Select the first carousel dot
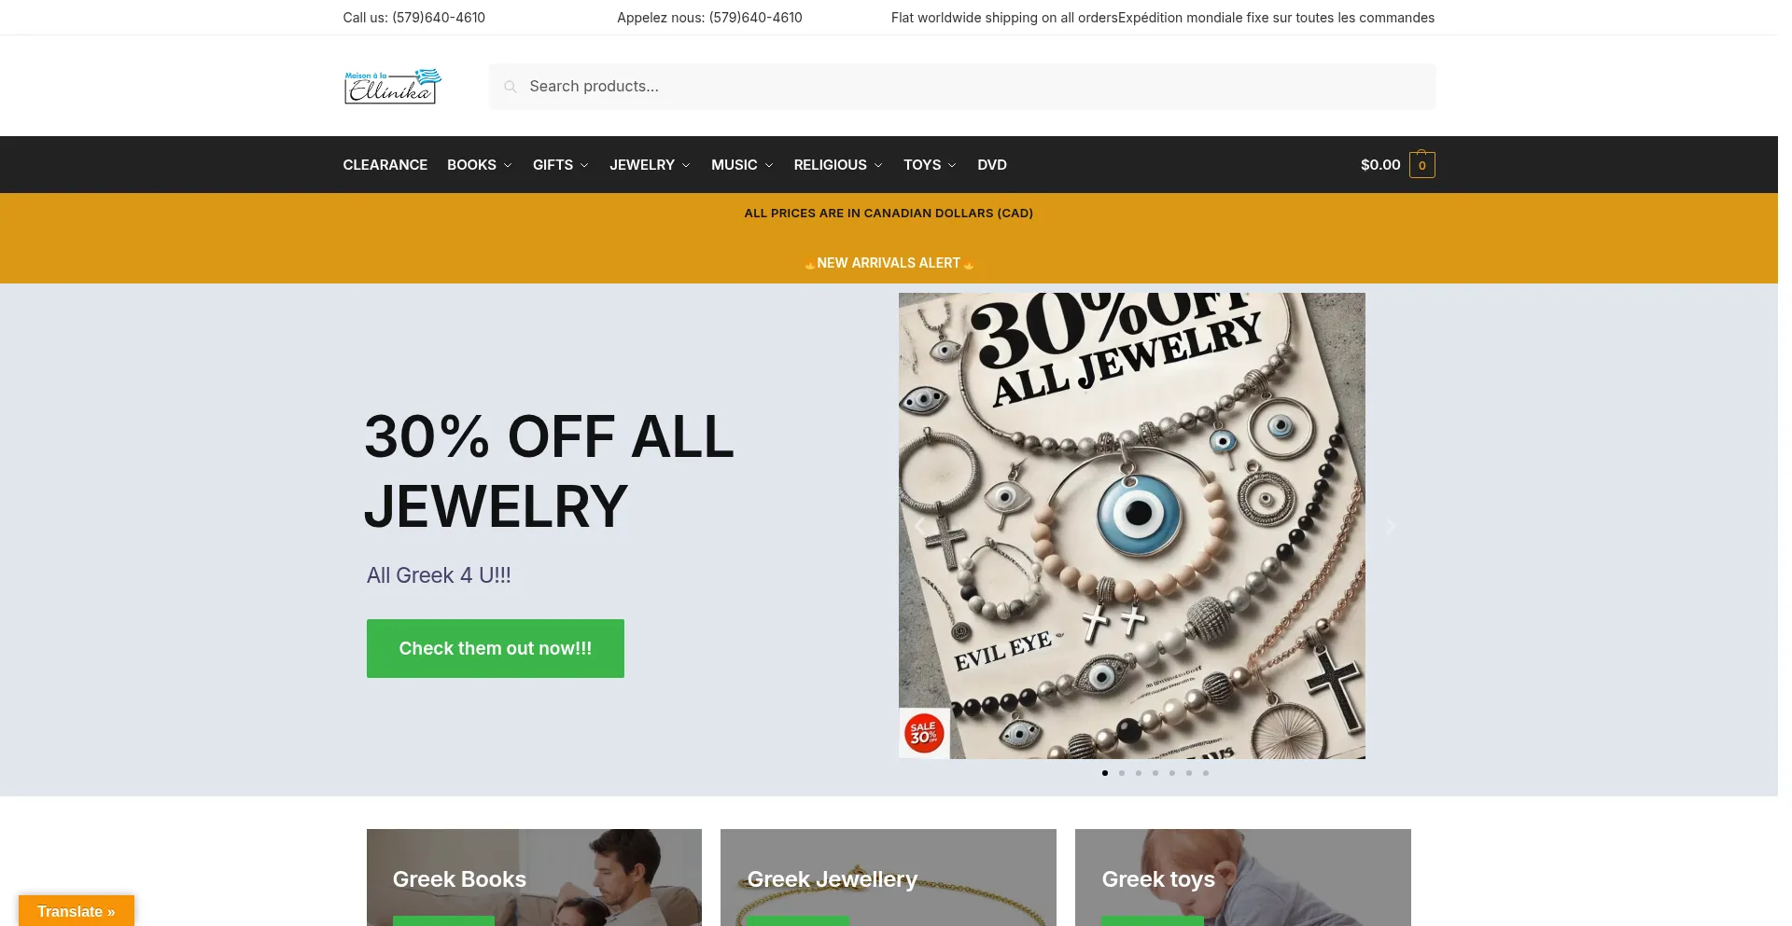This screenshot has height=926, width=1792. point(1105,773)
